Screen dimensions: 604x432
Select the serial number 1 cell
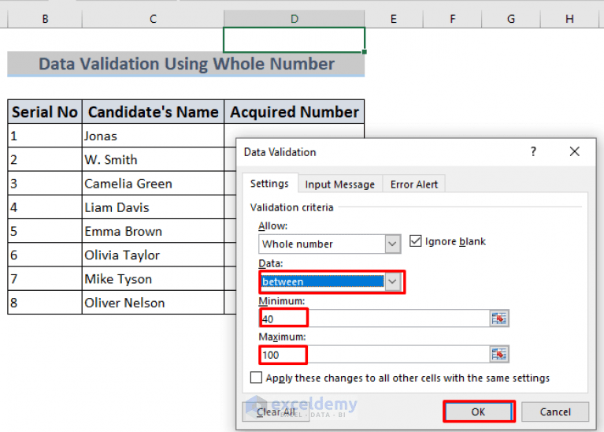coord(45,136)
